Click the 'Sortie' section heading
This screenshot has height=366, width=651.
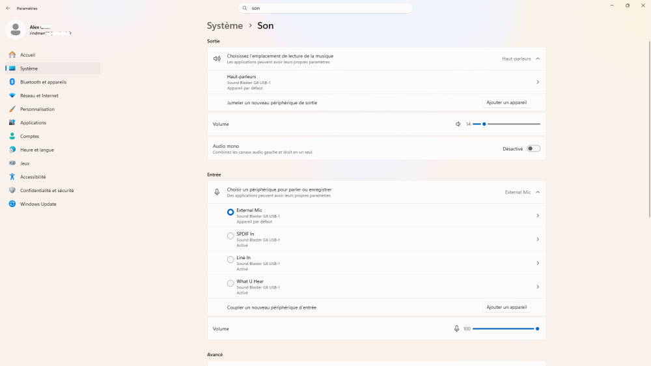pos(214,41)
